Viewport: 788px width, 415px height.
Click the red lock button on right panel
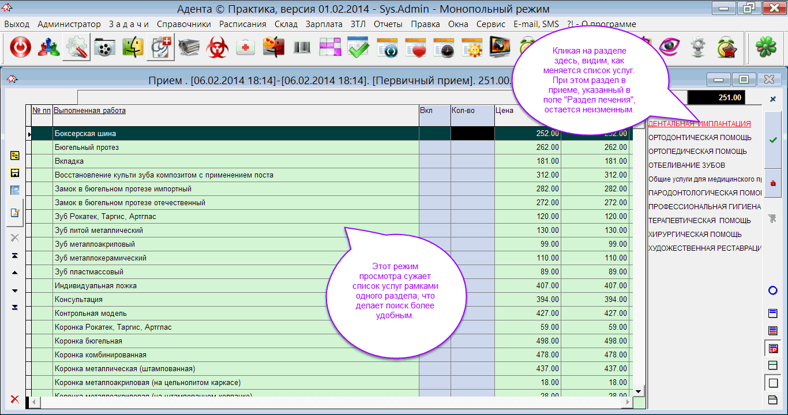point(773,183)
